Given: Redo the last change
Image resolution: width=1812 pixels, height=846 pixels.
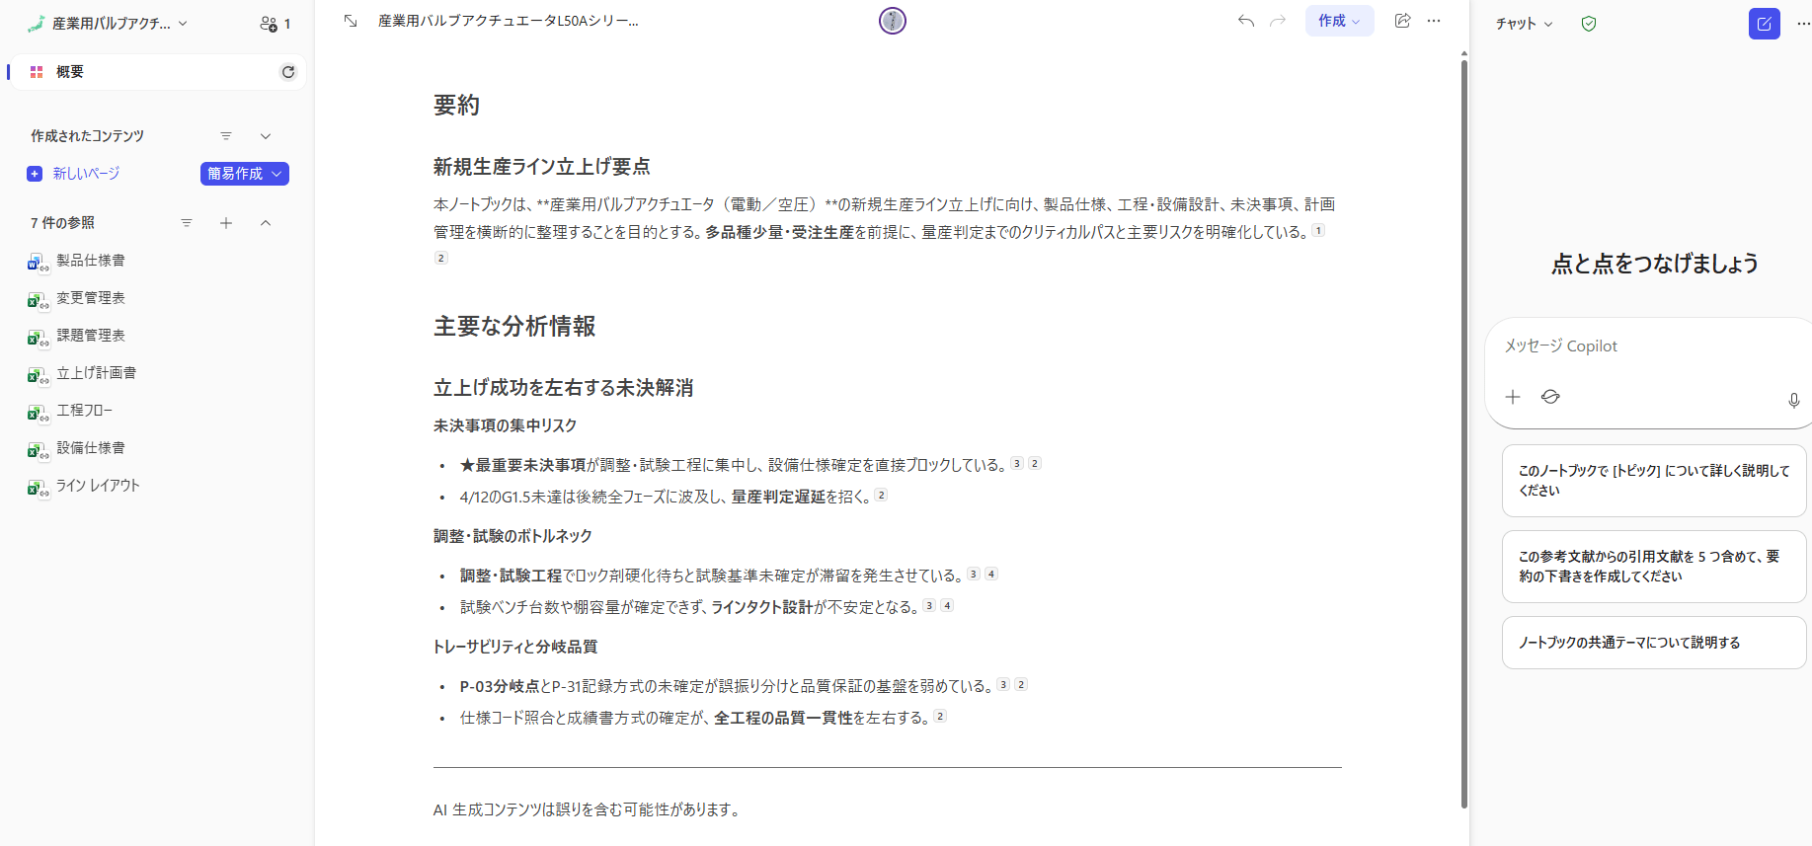Looking at the screenshot, I should coord(1278,21).
